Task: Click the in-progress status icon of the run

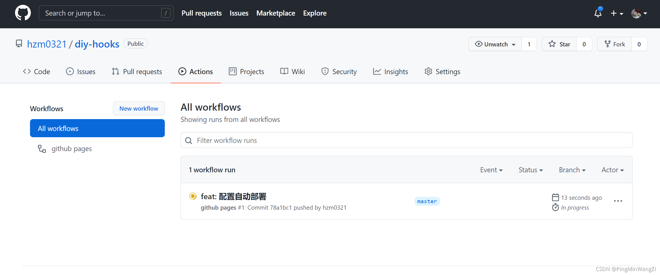Action: coord(193,196)
